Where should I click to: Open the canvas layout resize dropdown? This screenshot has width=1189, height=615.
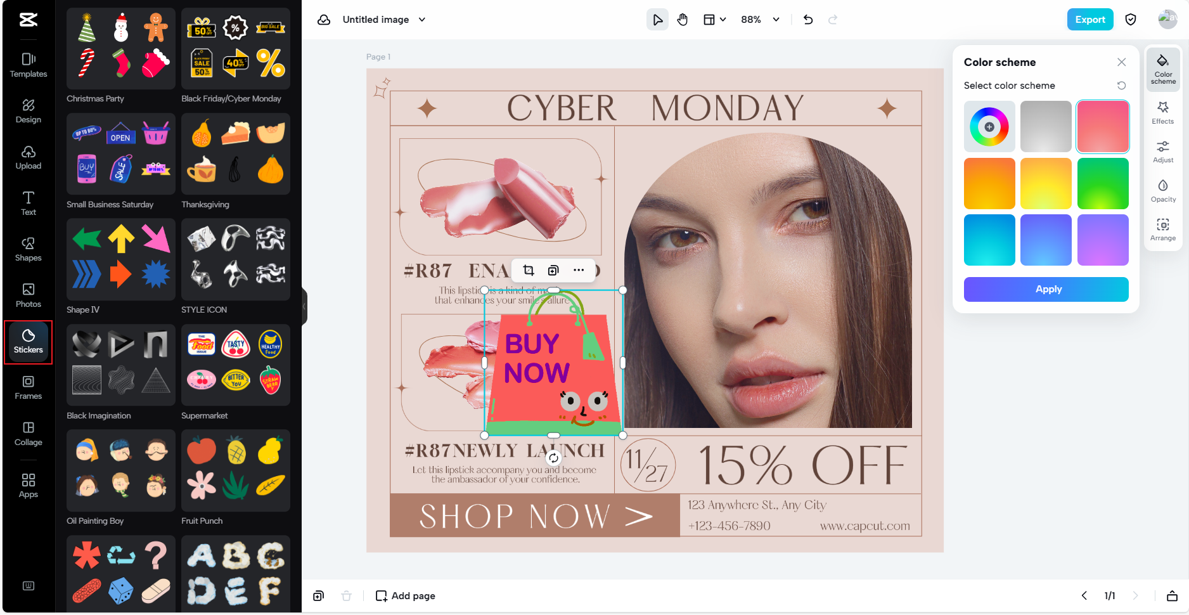coord(714,20)
